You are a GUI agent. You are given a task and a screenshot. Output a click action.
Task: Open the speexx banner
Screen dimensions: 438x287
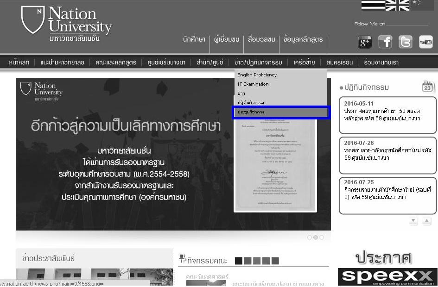387,277
